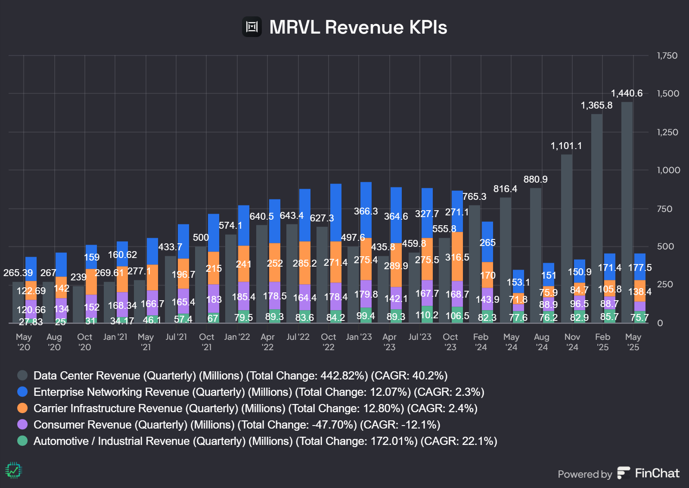Click the 880.9 data center bar label

(x=535, y=179)
